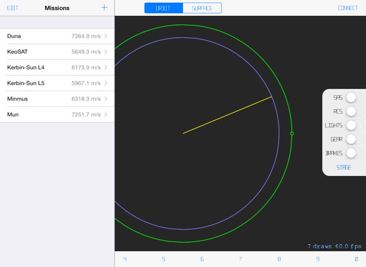Click the 7364.9 m/s value
Image resolution: width=366 pixels, height=267 pixels.
(86, 36)
